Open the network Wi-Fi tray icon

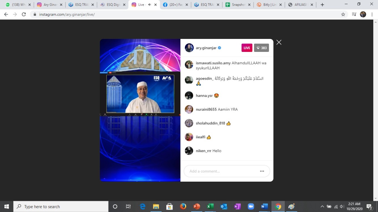pyautogui.click(x=336, y=206)
